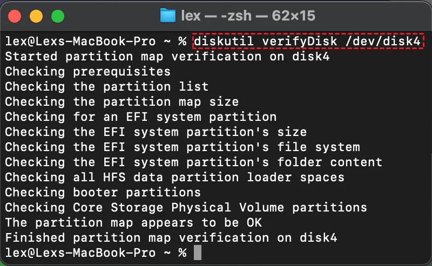Close the Terminal window with the red button
Screen dimensions: 432x266
(x=18, y=16)
